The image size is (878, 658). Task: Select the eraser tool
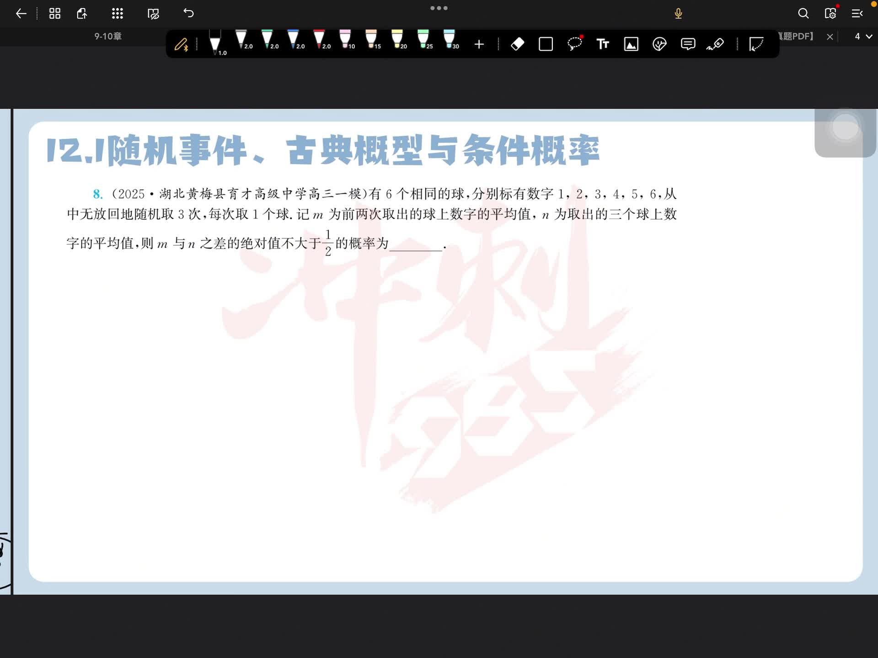pyautogui.click(x=517, y=44)
